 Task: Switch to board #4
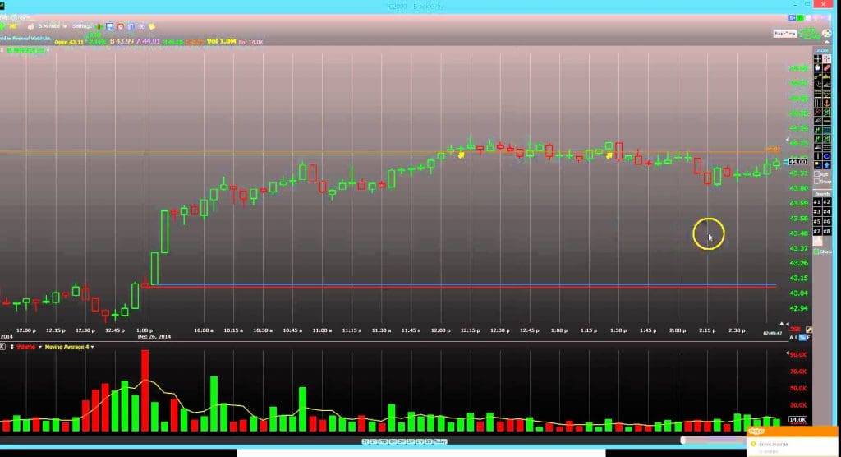pos(826,211)
